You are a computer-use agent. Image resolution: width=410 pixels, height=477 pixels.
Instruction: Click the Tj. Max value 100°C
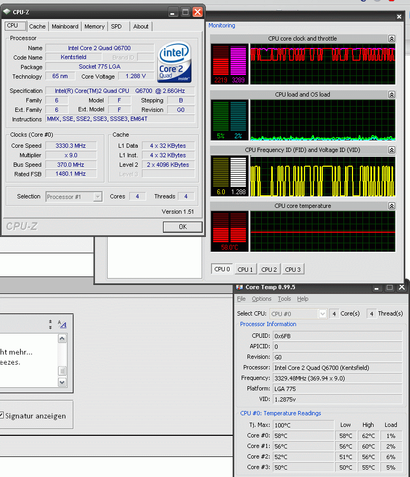(x=303, y=425)
